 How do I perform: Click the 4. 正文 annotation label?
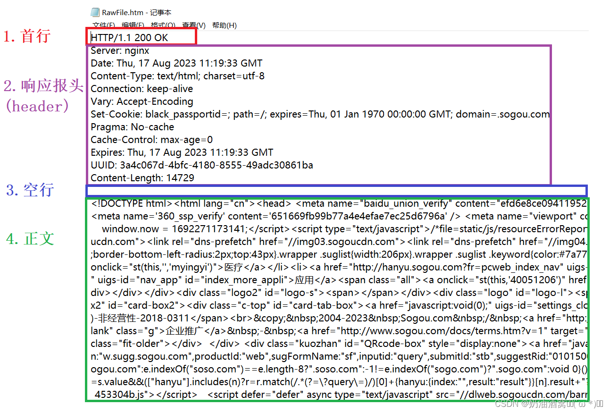pyautogui.click(x=29, y=239)
